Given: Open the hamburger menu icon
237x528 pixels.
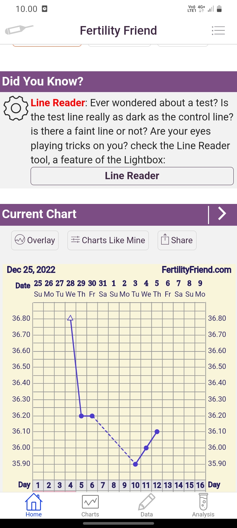Looking at the screenshot, I should click(218, 31).
